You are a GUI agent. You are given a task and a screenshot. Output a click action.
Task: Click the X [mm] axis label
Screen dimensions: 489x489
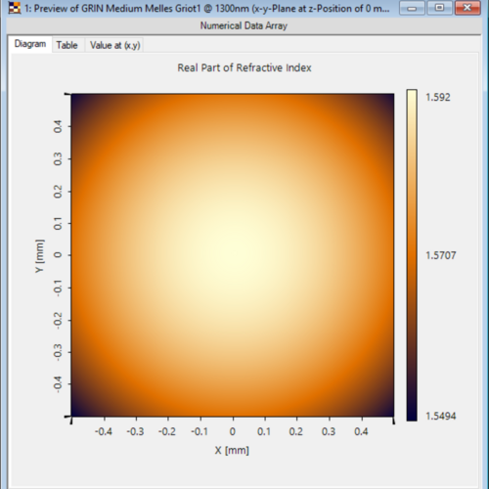(232, 451)
